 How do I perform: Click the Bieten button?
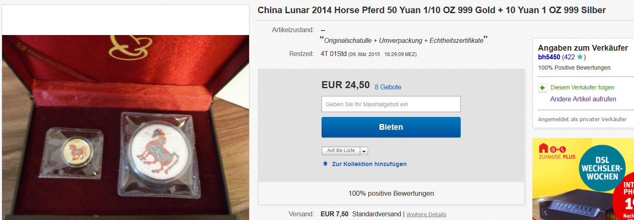(x=391, y=127)
